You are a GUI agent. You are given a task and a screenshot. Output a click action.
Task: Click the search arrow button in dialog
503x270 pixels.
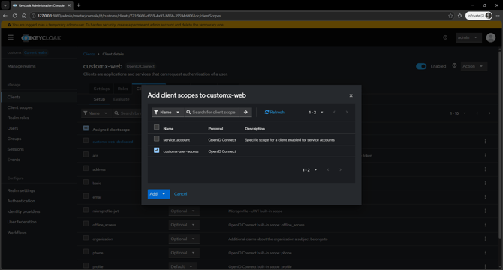245,112
